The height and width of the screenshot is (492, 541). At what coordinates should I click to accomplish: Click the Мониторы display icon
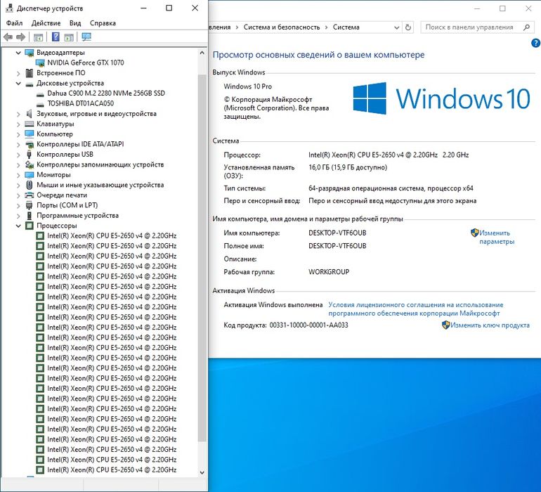pos(30,175)
